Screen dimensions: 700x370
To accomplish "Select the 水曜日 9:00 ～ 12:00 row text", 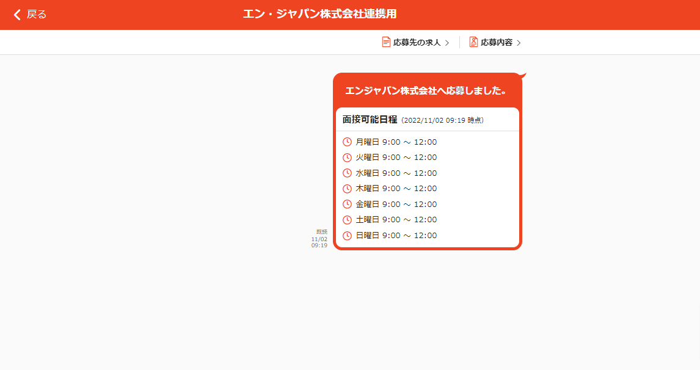I will click(x=396, y=173).
